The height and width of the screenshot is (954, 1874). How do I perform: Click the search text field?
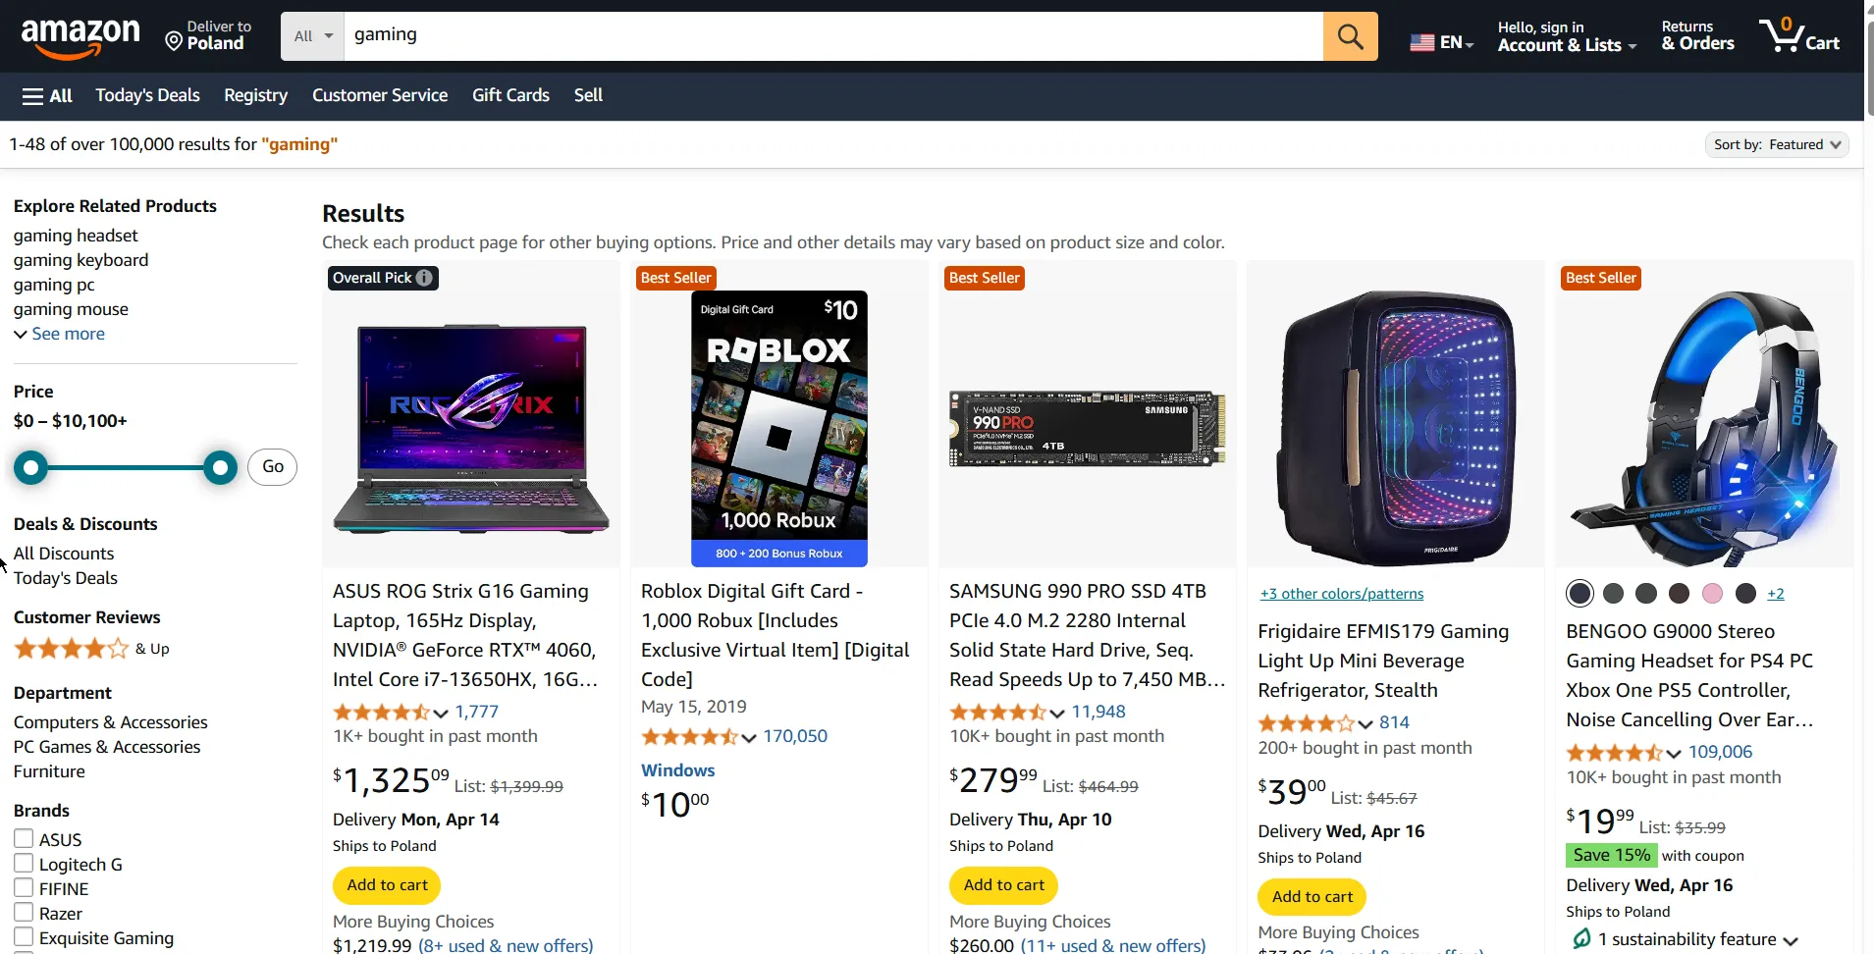834,36
